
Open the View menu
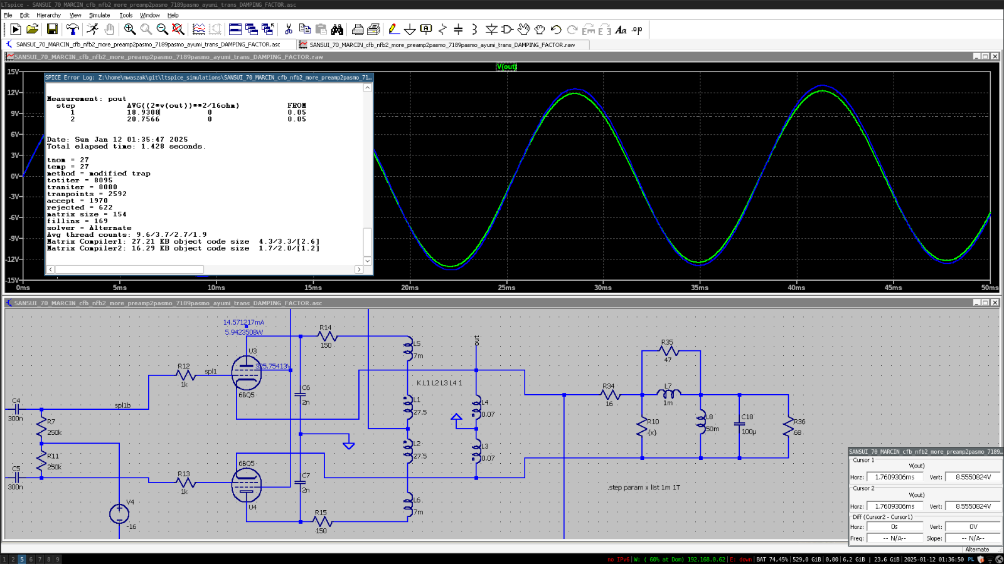click(x=75, y=15)
